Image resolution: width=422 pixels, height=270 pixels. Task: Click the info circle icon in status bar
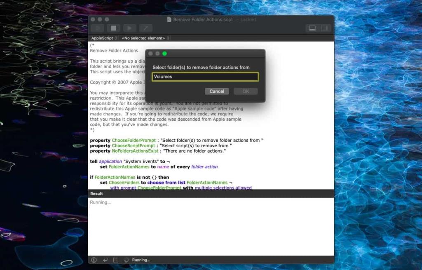(94, 260)
